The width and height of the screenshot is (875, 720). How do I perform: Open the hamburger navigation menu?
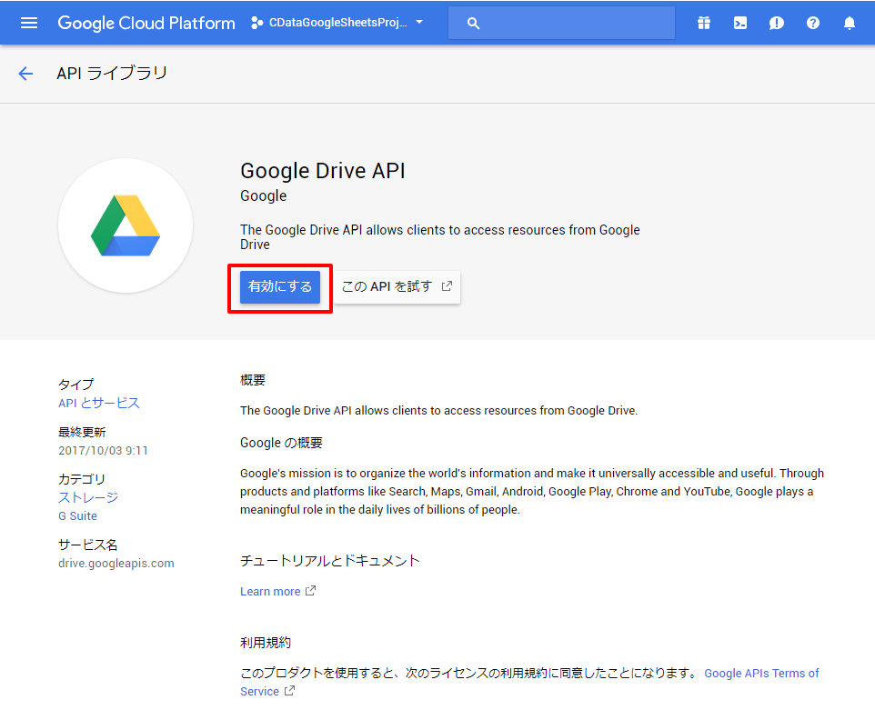[x=29, y=23]
